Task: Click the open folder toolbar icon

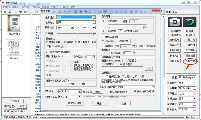Action: 5,12
